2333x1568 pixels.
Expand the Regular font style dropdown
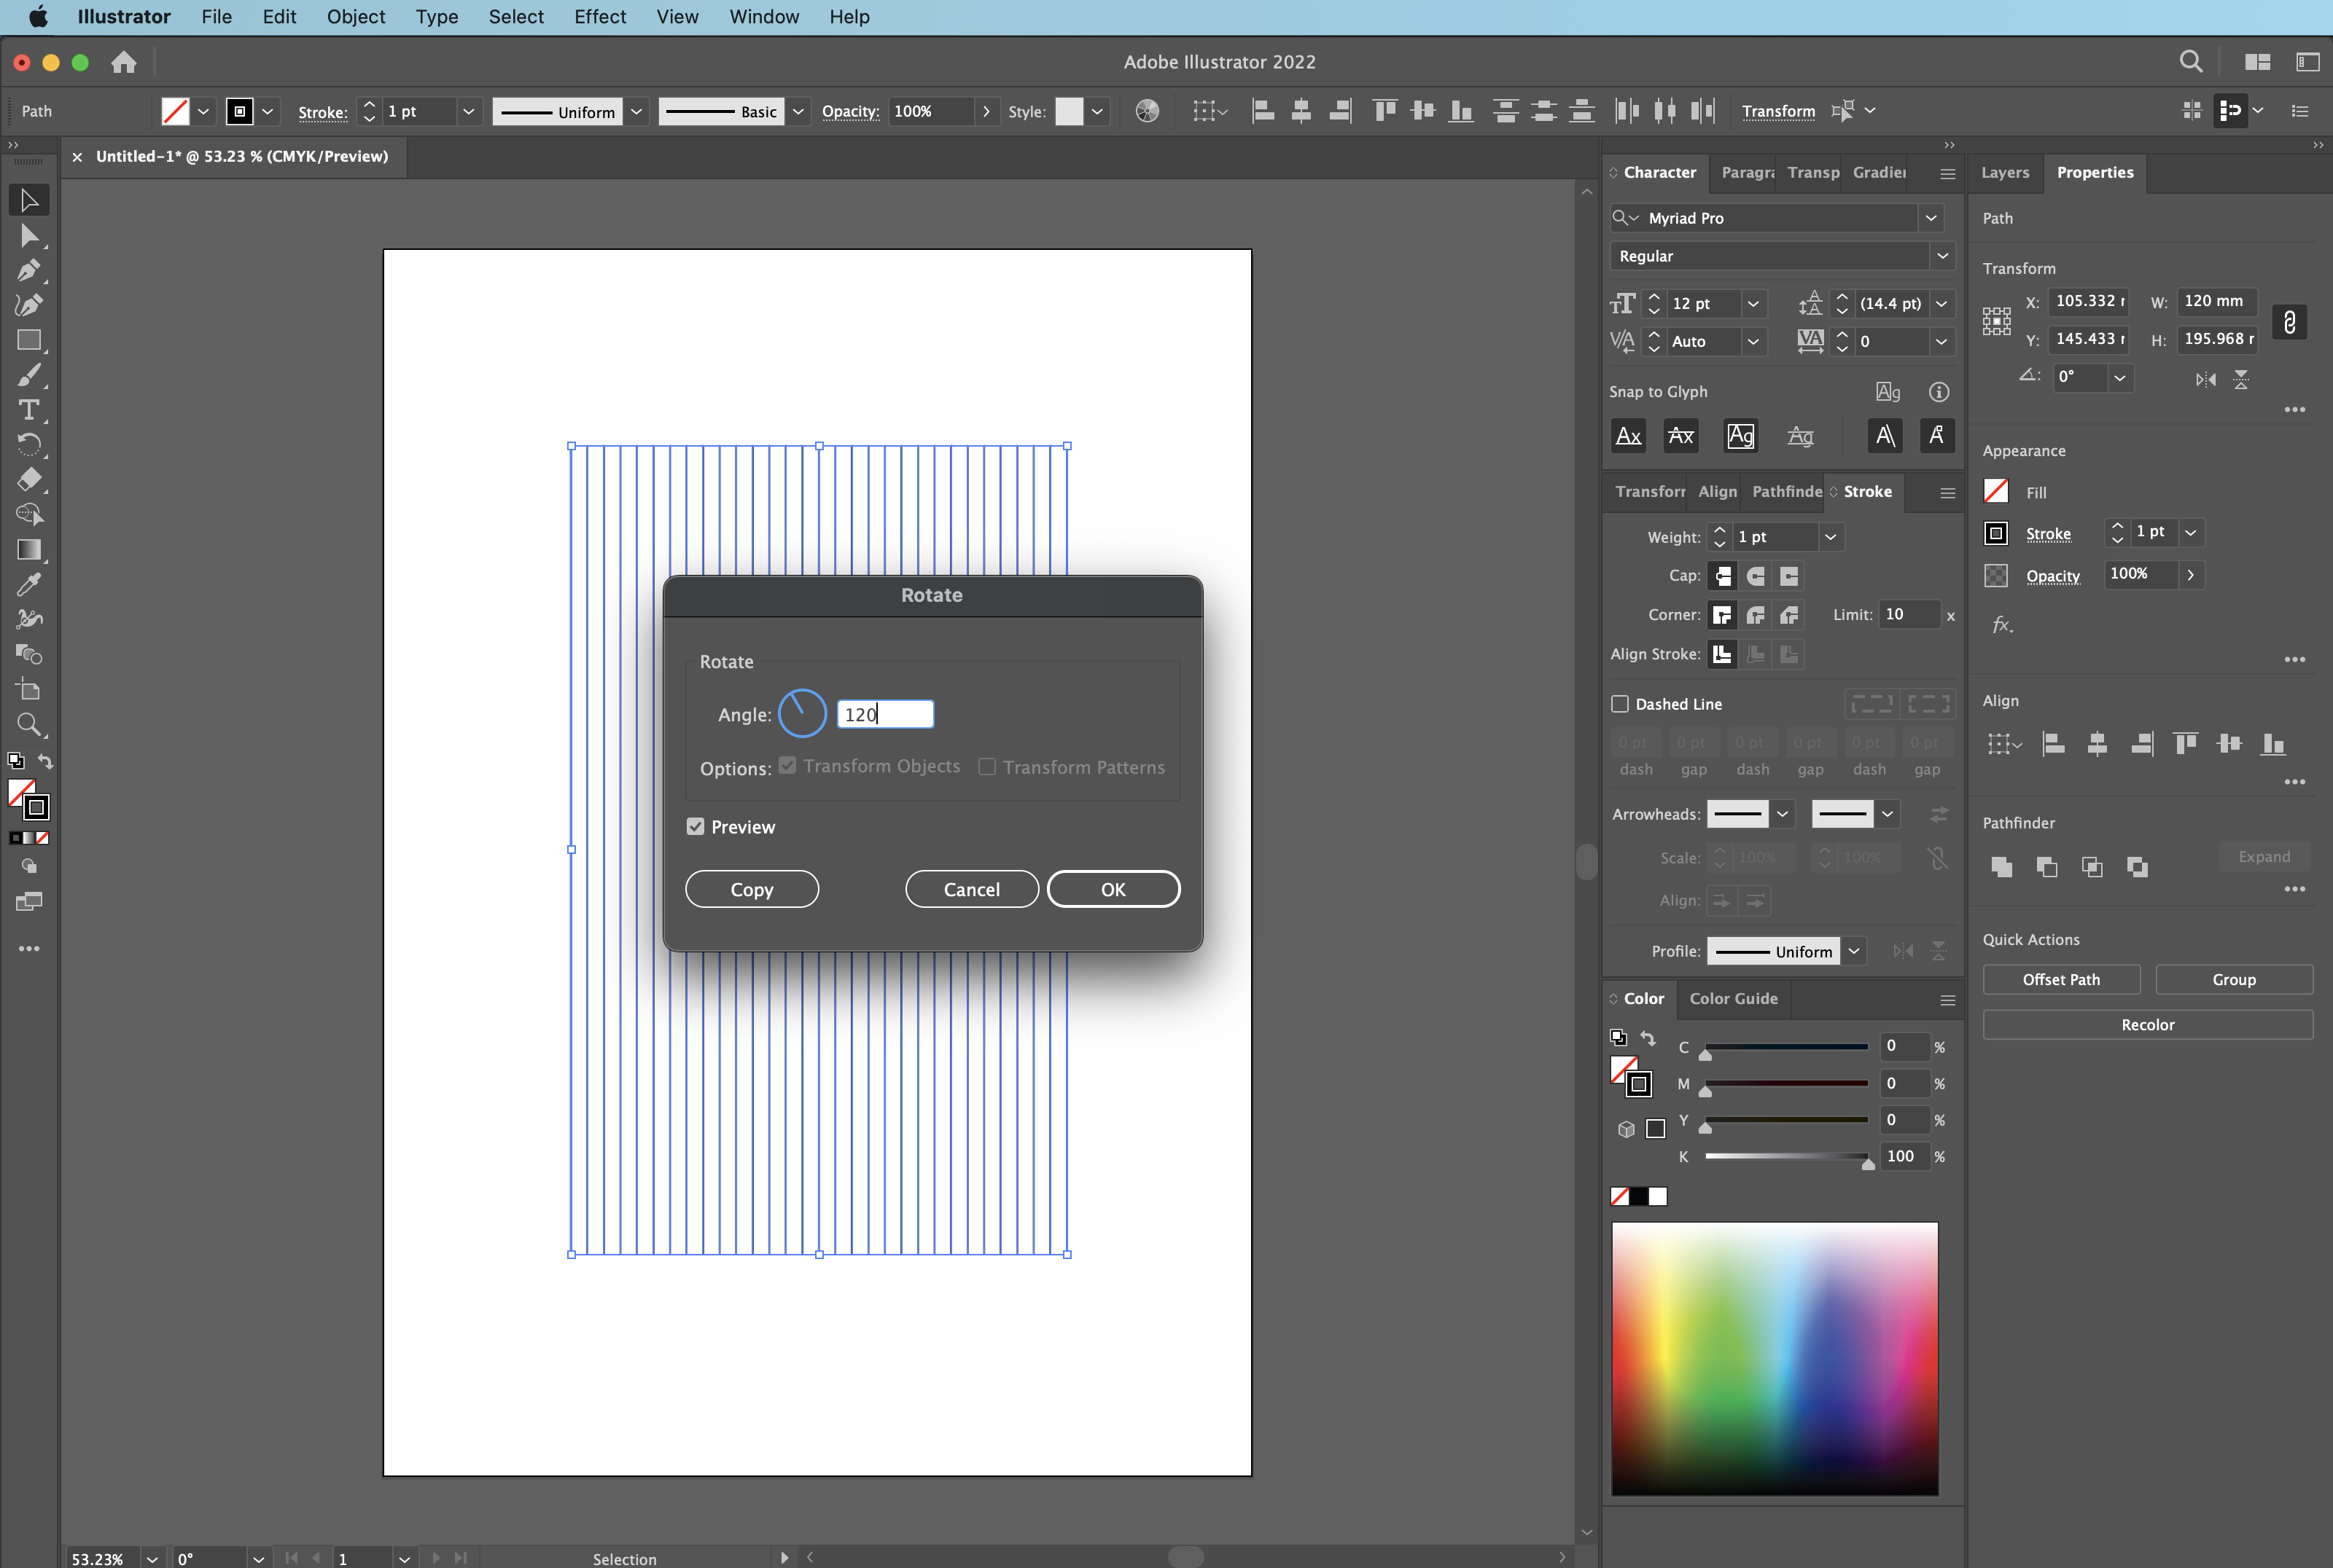(x=1941, y=256)
